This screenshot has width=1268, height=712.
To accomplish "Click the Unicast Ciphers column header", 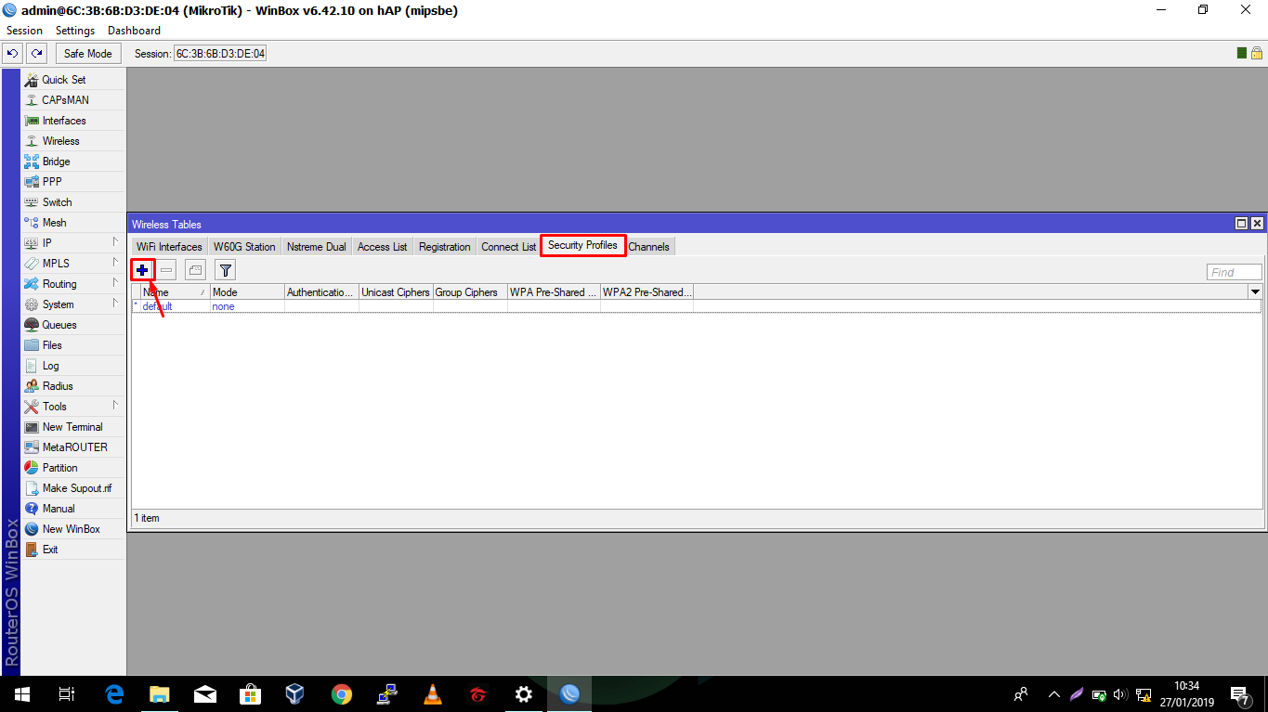I will click(x=396, y=292).
